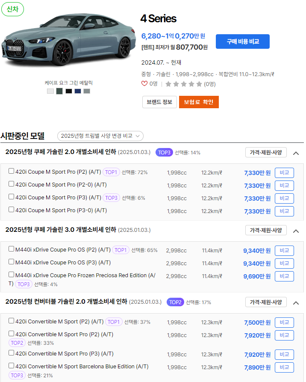Click 비교 for 420i Convertible M Sport (P2)
The width and height of the screenshot is (306, 382).
(284, 322)
